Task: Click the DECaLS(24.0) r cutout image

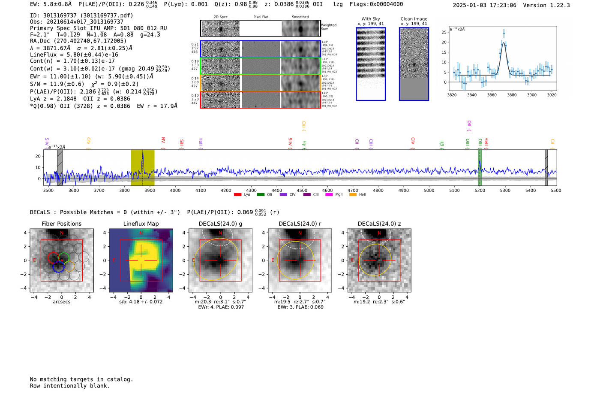Action: point(300,260)
